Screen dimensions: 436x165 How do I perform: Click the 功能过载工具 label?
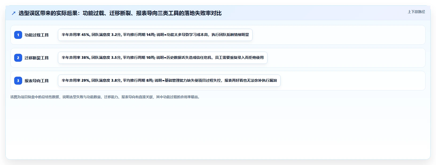click(x=37, y=35)
